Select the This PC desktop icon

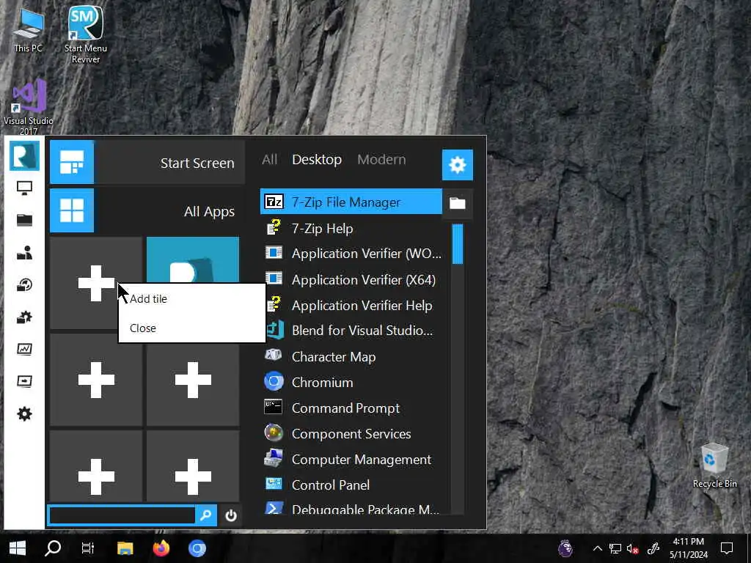(x=28, y=29)
